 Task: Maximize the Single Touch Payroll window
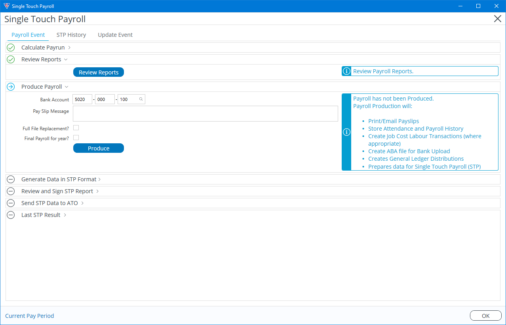click(x=478, y=6)
